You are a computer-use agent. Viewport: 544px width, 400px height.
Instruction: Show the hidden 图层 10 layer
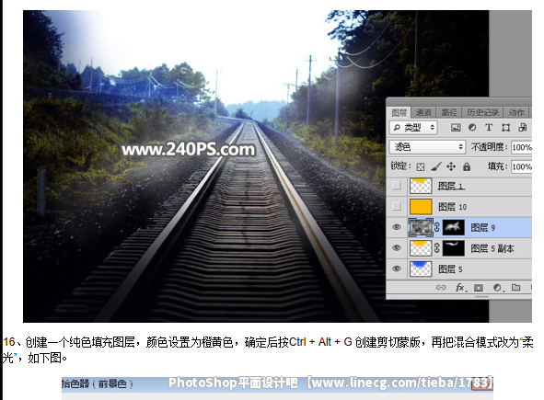coord(396,207)
